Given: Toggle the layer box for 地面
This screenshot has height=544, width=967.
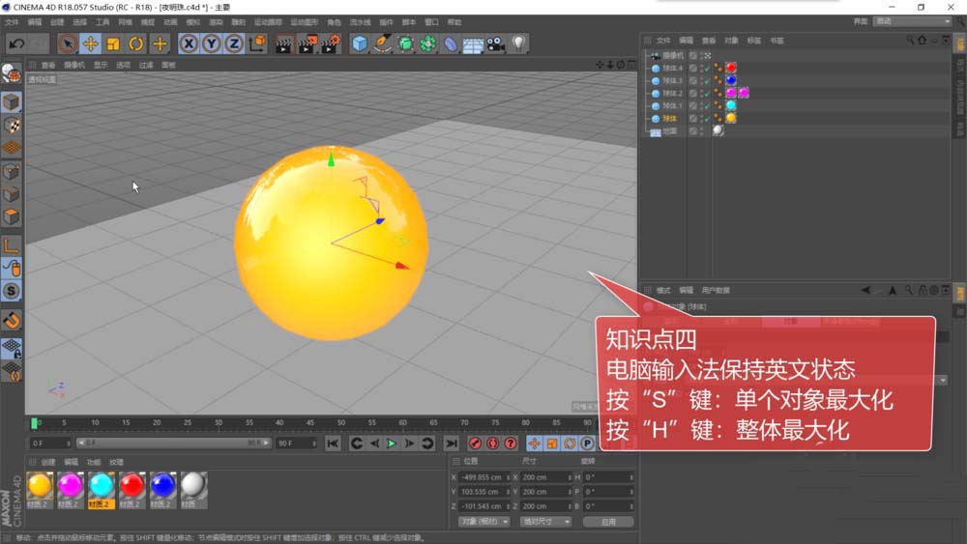Looking at the screenshot, I should click(x=693, y=131).
